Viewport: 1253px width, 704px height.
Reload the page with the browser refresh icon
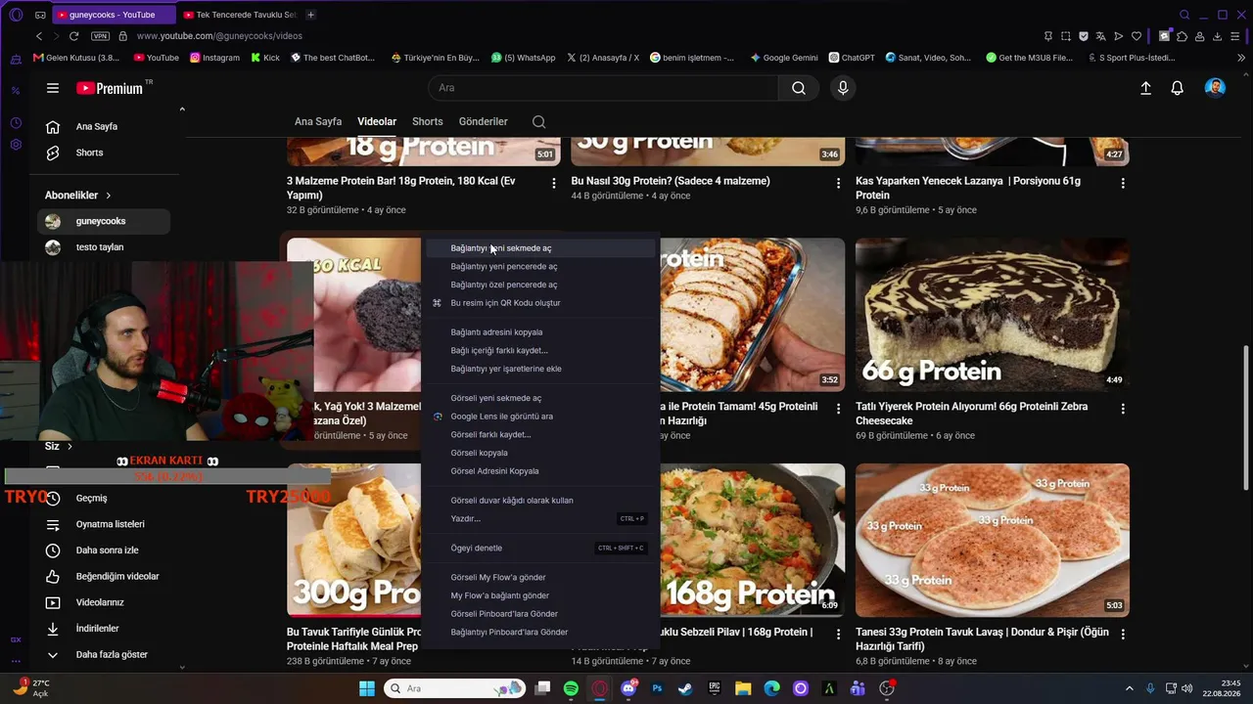click(x=73, y=36)
